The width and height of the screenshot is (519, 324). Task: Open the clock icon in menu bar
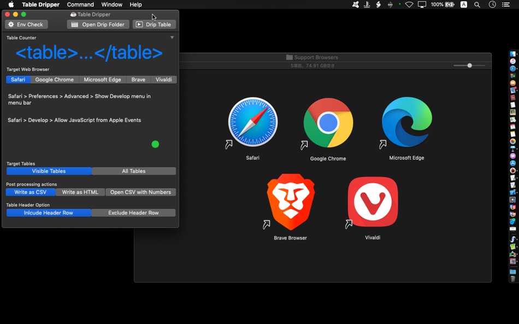(x=493, y=4)
